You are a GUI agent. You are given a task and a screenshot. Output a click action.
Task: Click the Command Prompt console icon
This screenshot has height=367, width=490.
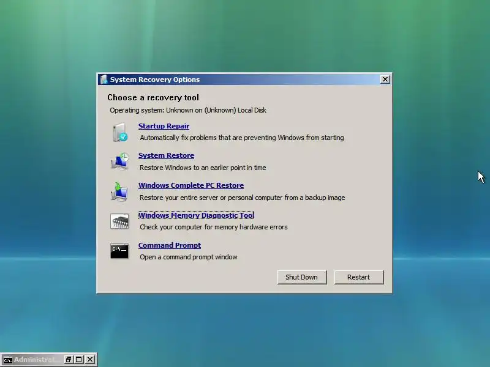pos(119,251)
